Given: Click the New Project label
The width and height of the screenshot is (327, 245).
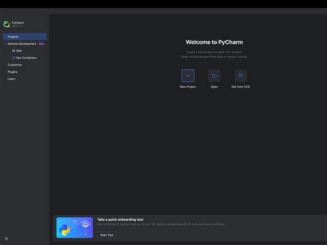Looking at the screenshot, I should coord(188,87).
